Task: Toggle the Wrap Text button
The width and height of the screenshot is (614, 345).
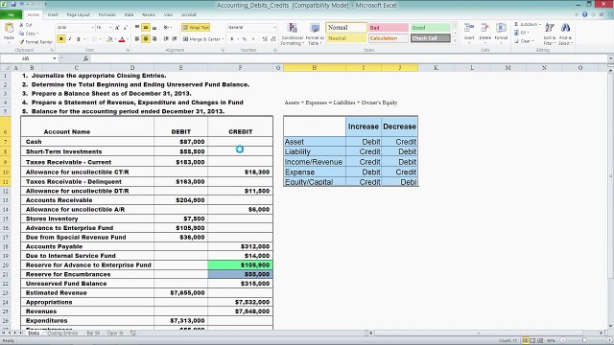Action: [196, 28]
